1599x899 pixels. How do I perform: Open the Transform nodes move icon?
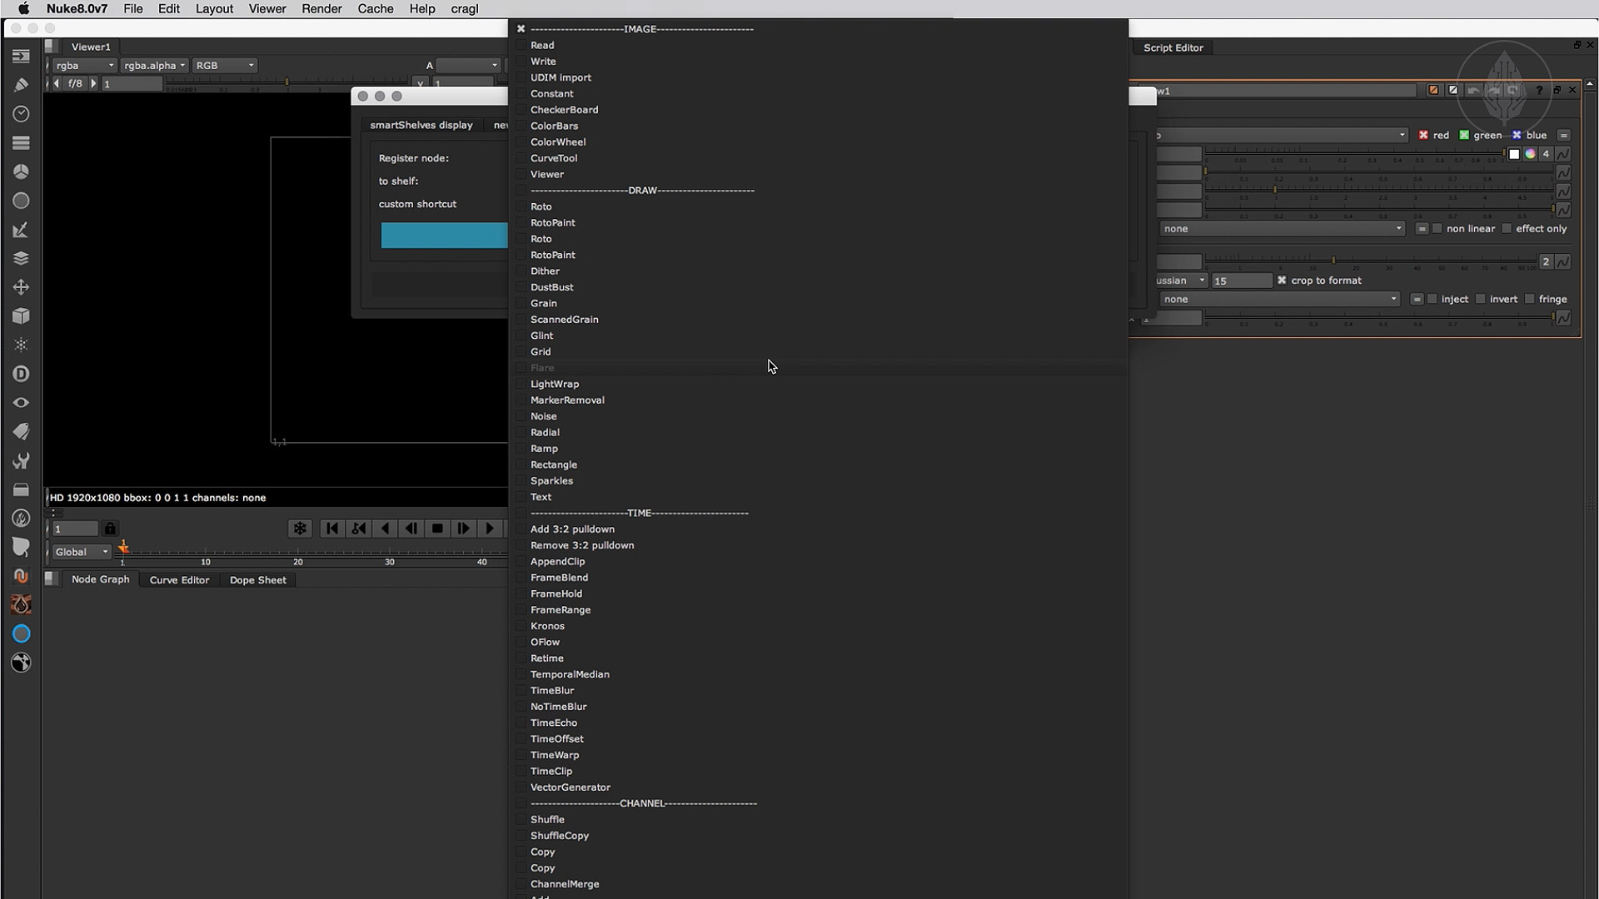point(21,287)
